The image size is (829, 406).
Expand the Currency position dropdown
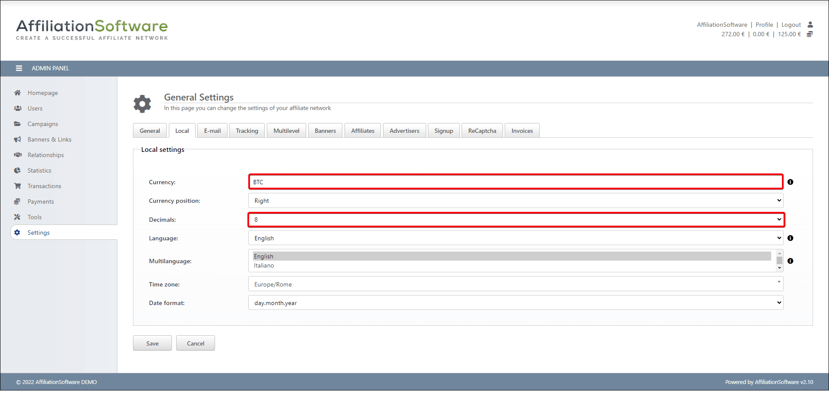coord(516,201)
